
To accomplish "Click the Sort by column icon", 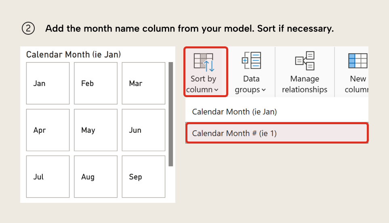I will coord(203,61).
